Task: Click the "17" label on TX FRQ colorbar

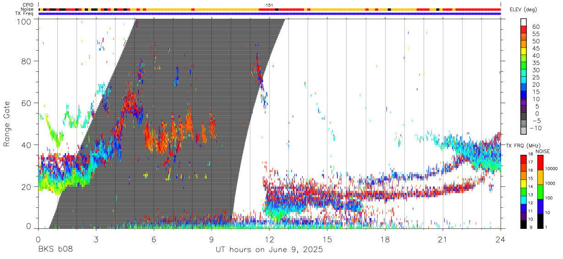Action: (530, 162)
